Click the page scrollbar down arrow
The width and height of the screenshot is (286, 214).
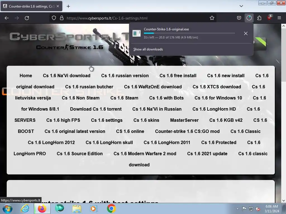[x=283, y=201]
